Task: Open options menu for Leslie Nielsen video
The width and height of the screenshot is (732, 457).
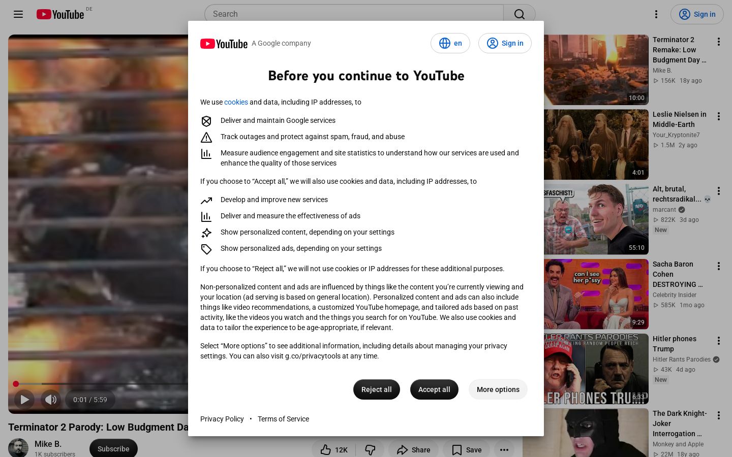Action: [x=719, y=116]
